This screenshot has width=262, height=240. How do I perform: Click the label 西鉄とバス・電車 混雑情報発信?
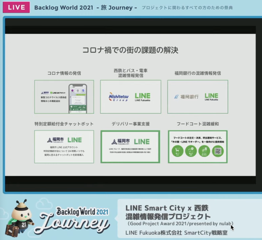(x=131, y=73)
